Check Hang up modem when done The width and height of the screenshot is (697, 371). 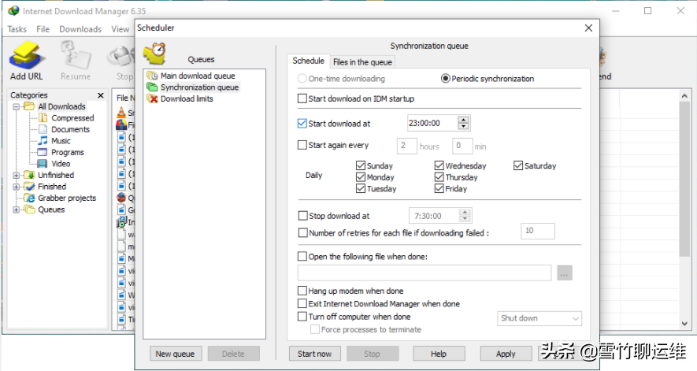[302, 291]
